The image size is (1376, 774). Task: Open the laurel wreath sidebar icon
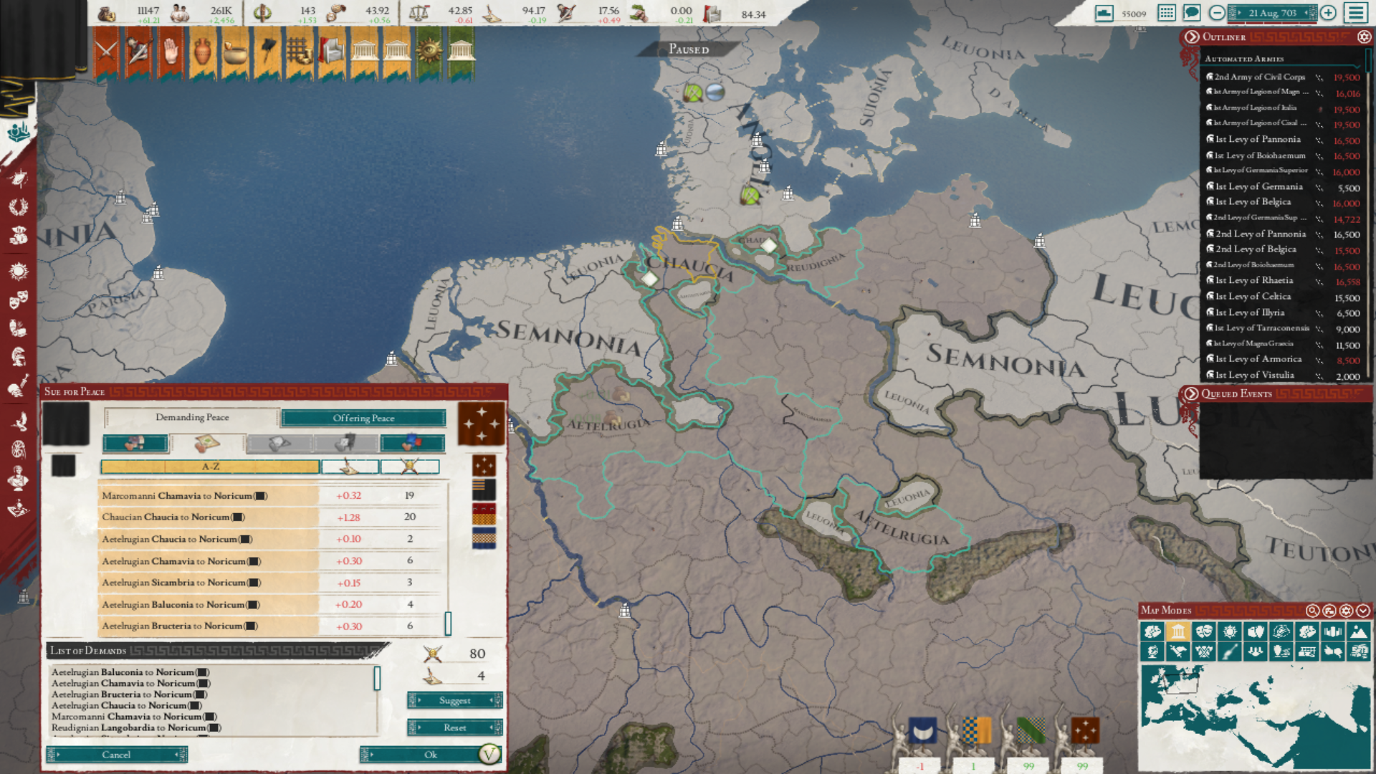19,207
